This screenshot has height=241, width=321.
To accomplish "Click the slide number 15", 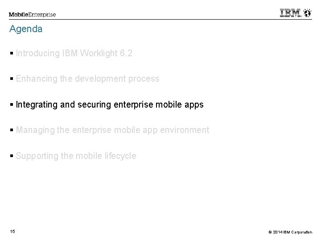I will pos(12,232).
